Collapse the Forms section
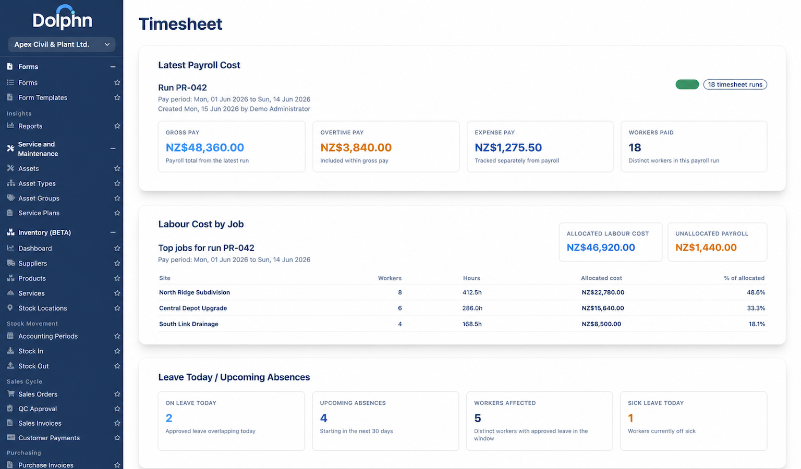Image resolution: width=801 pixels, height=469 pixels. click(x=113, y=67)
